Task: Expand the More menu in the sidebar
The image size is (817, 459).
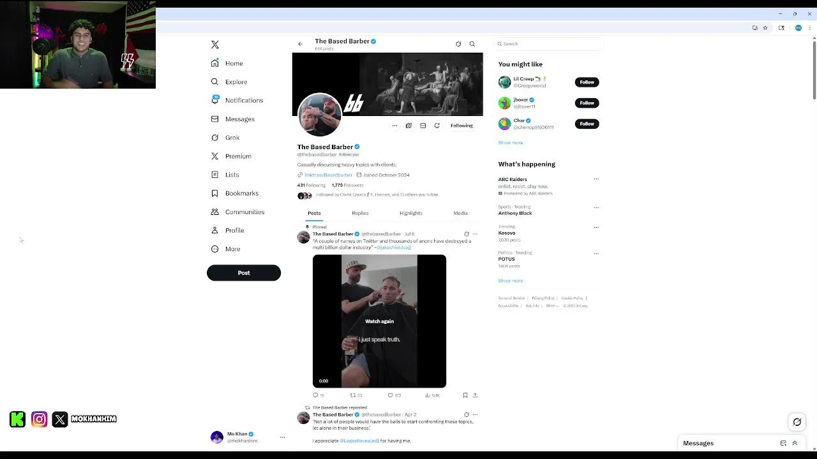Action: [225, 249]
